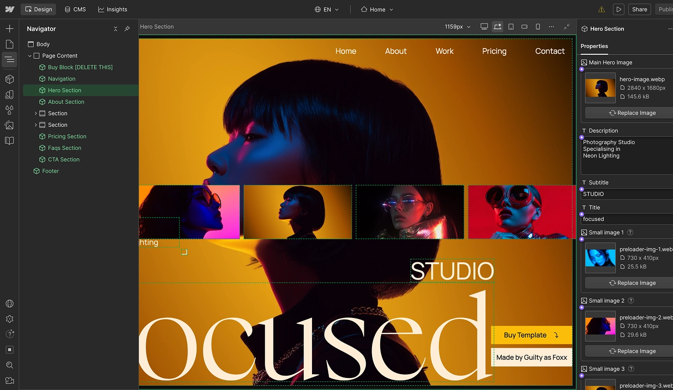Click the Webflow logo icon
This screenshot has width=673, height=390.
pyautogui.click(x=10, y=9)
